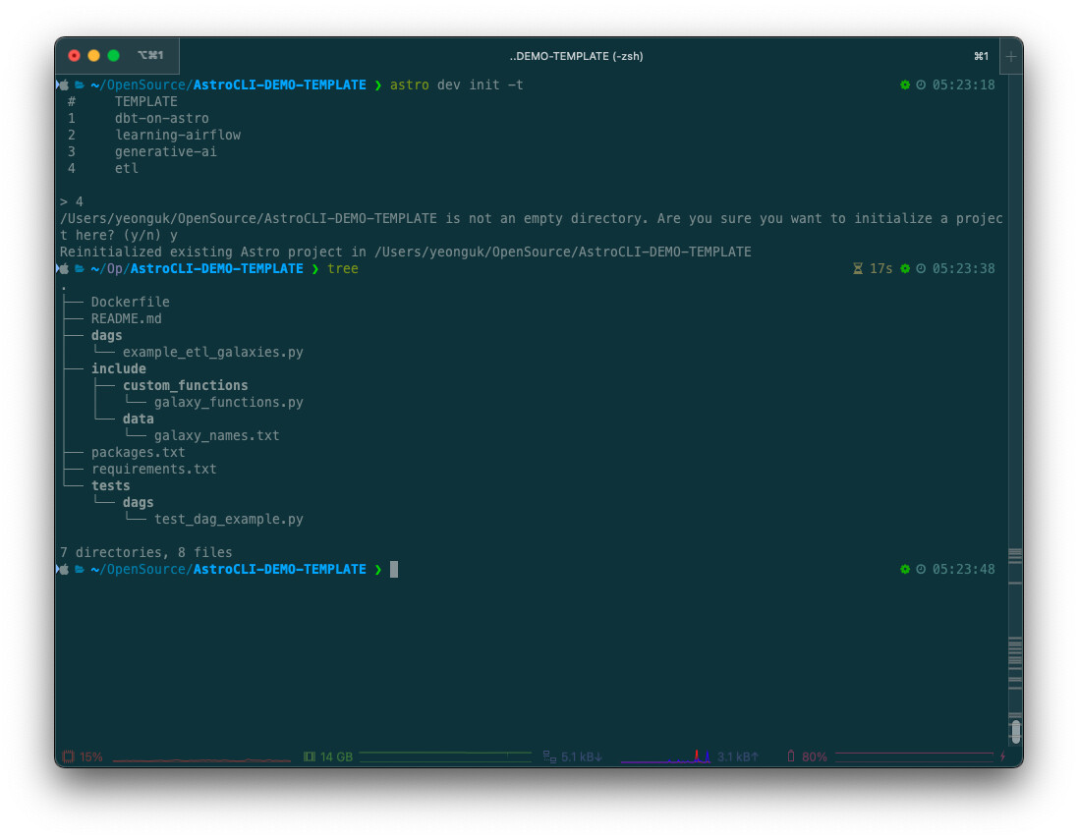The height and width of the screenshot is (840, 1078).
Task: Click the battery level bar after 80%
Action: (914, 756)
